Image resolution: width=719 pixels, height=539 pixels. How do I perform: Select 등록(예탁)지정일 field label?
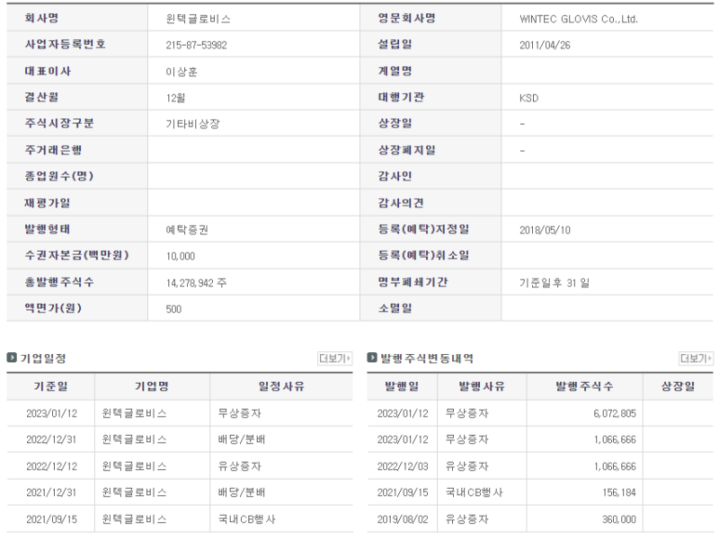(424, 229)
